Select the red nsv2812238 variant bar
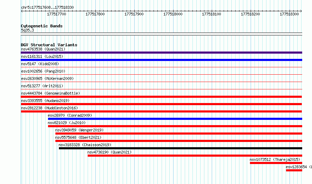 pos(161,111)
